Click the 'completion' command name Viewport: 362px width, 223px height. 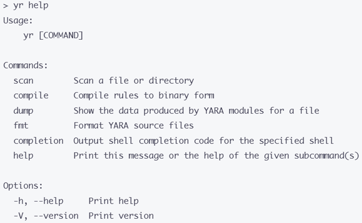(x=38, y=141)
